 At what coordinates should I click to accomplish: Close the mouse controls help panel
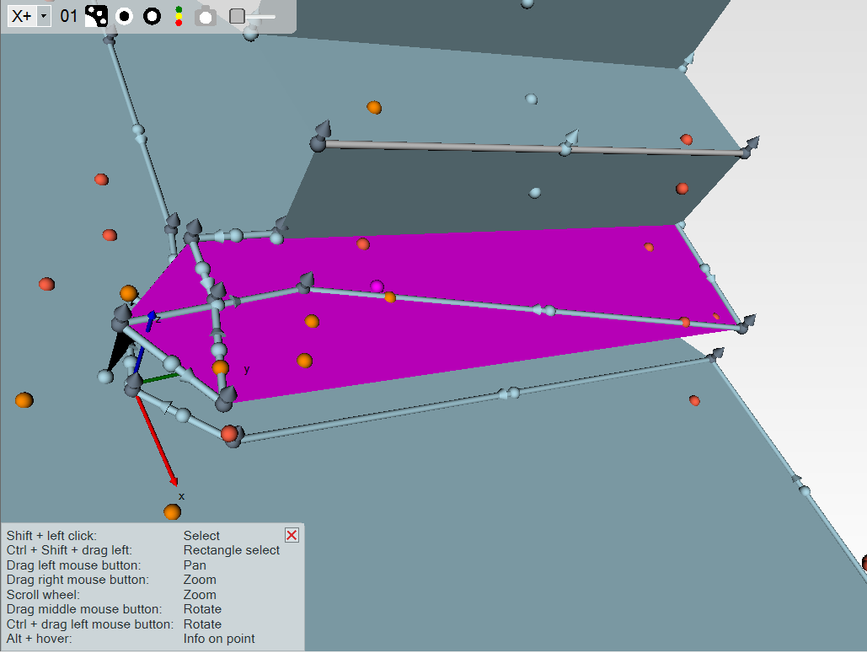[292, 535]
